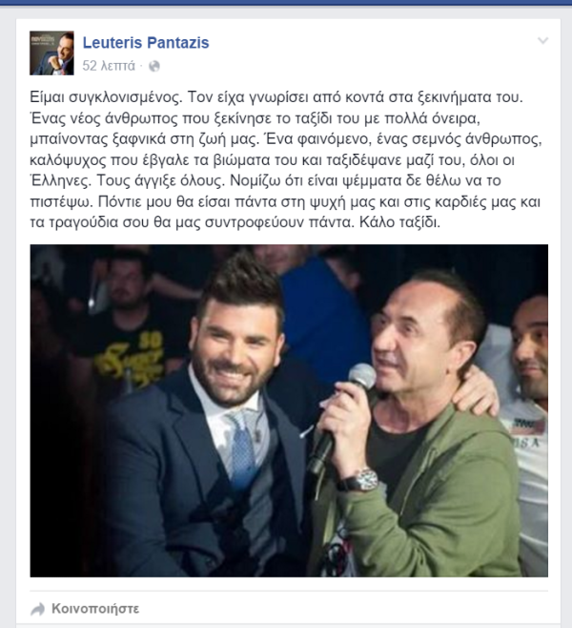
Task: Select the "Κοινοποιήστε" share button
Action: [x=95, y=609]
